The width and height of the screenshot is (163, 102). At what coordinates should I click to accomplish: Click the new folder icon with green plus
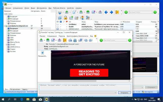(x=71, y=18)
